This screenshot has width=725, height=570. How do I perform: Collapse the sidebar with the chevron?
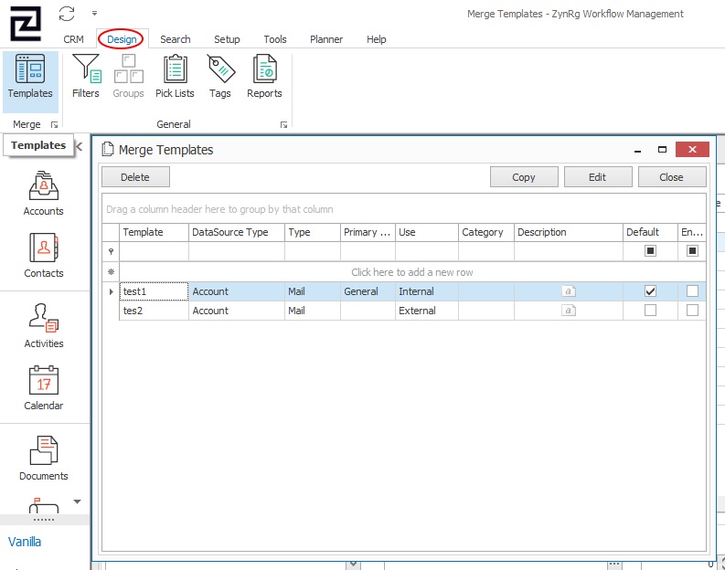(x=79, y=146)
